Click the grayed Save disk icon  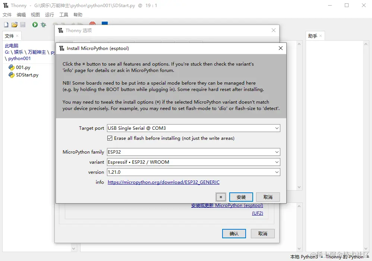(x=23, y=25)
